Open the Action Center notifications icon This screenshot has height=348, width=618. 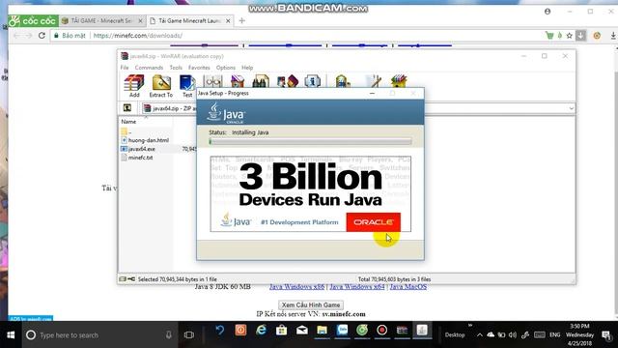tap(606, 335)
